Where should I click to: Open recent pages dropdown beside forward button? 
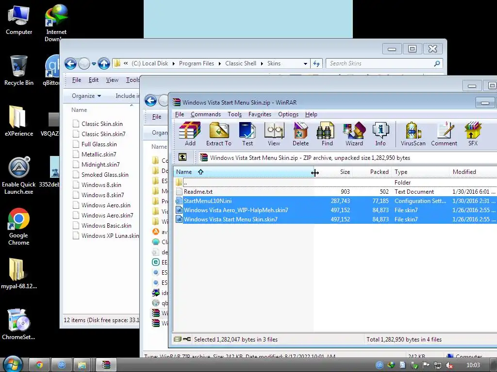(94, 64)
